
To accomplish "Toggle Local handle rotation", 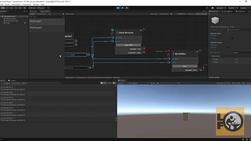I will 41,8.
